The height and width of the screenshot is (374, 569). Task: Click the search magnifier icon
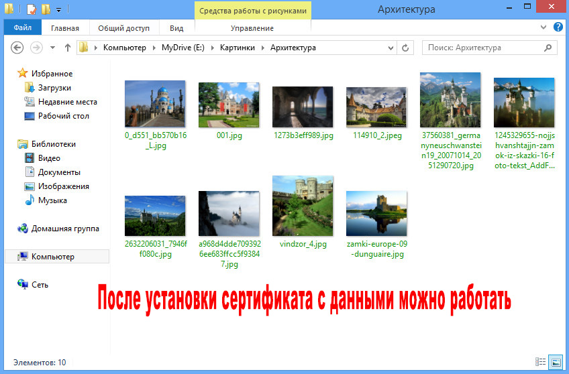tap(548, 48)
